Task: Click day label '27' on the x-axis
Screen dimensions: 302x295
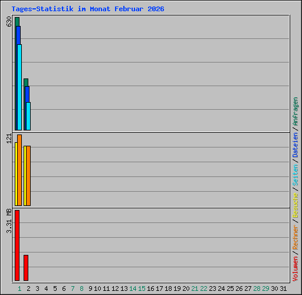Action: pos(248,289)
